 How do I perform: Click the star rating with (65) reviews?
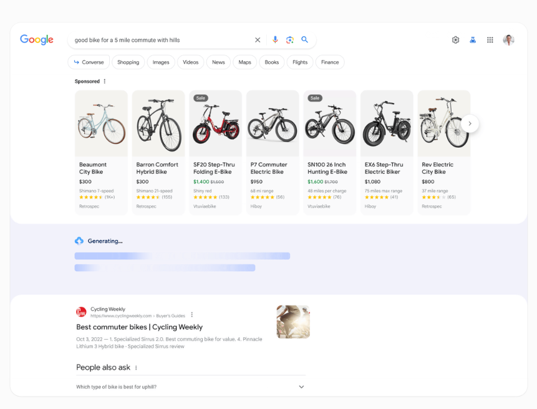[x=438, y=197]
